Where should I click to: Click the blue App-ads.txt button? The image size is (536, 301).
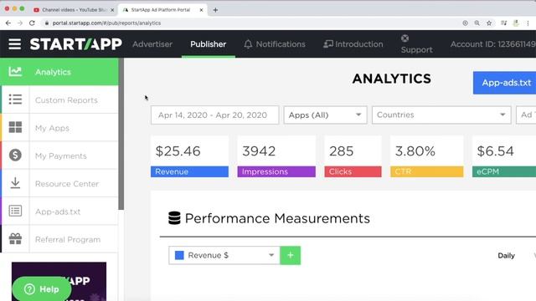tap(504, 83)
